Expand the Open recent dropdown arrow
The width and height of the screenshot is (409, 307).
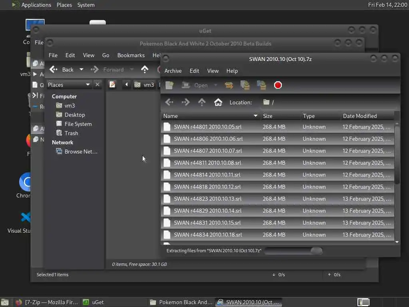click(x=215, y=85)
